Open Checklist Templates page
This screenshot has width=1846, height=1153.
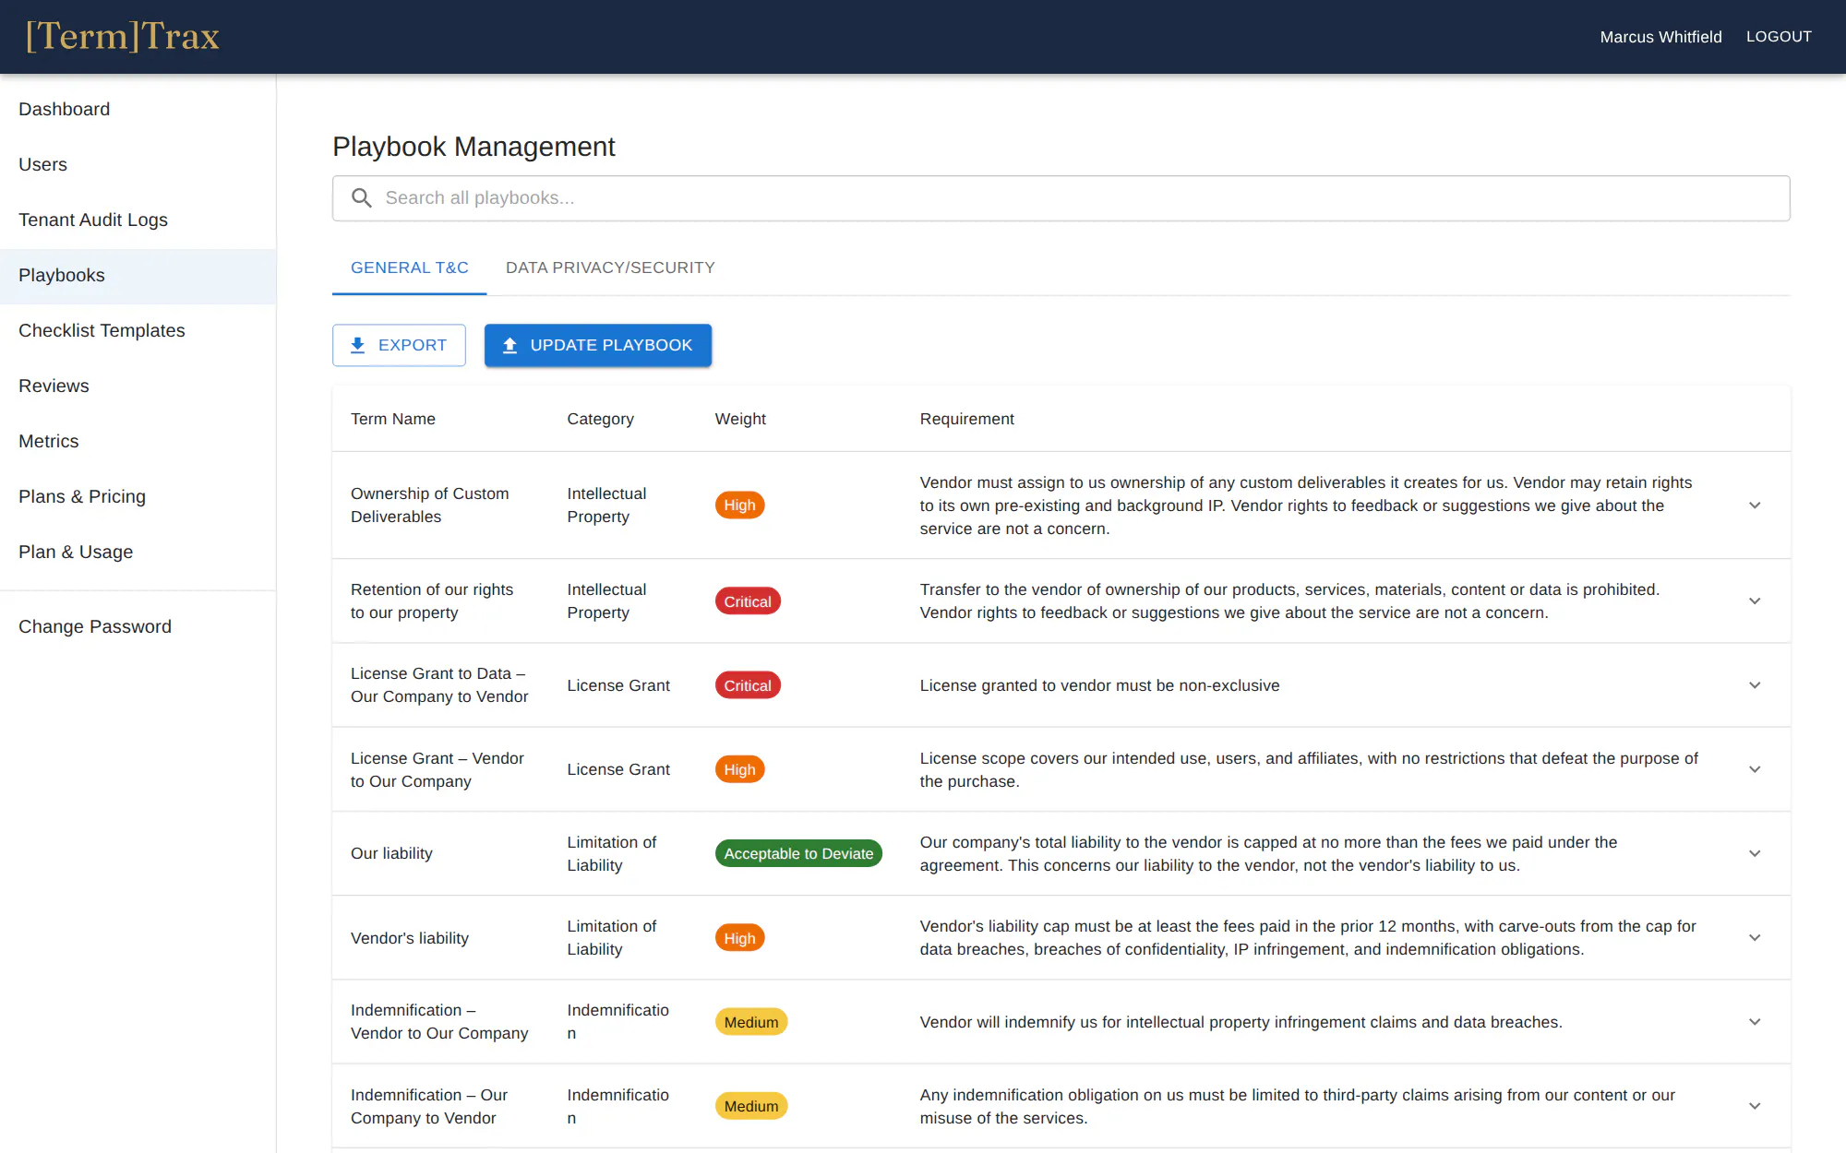pos(138,330)
